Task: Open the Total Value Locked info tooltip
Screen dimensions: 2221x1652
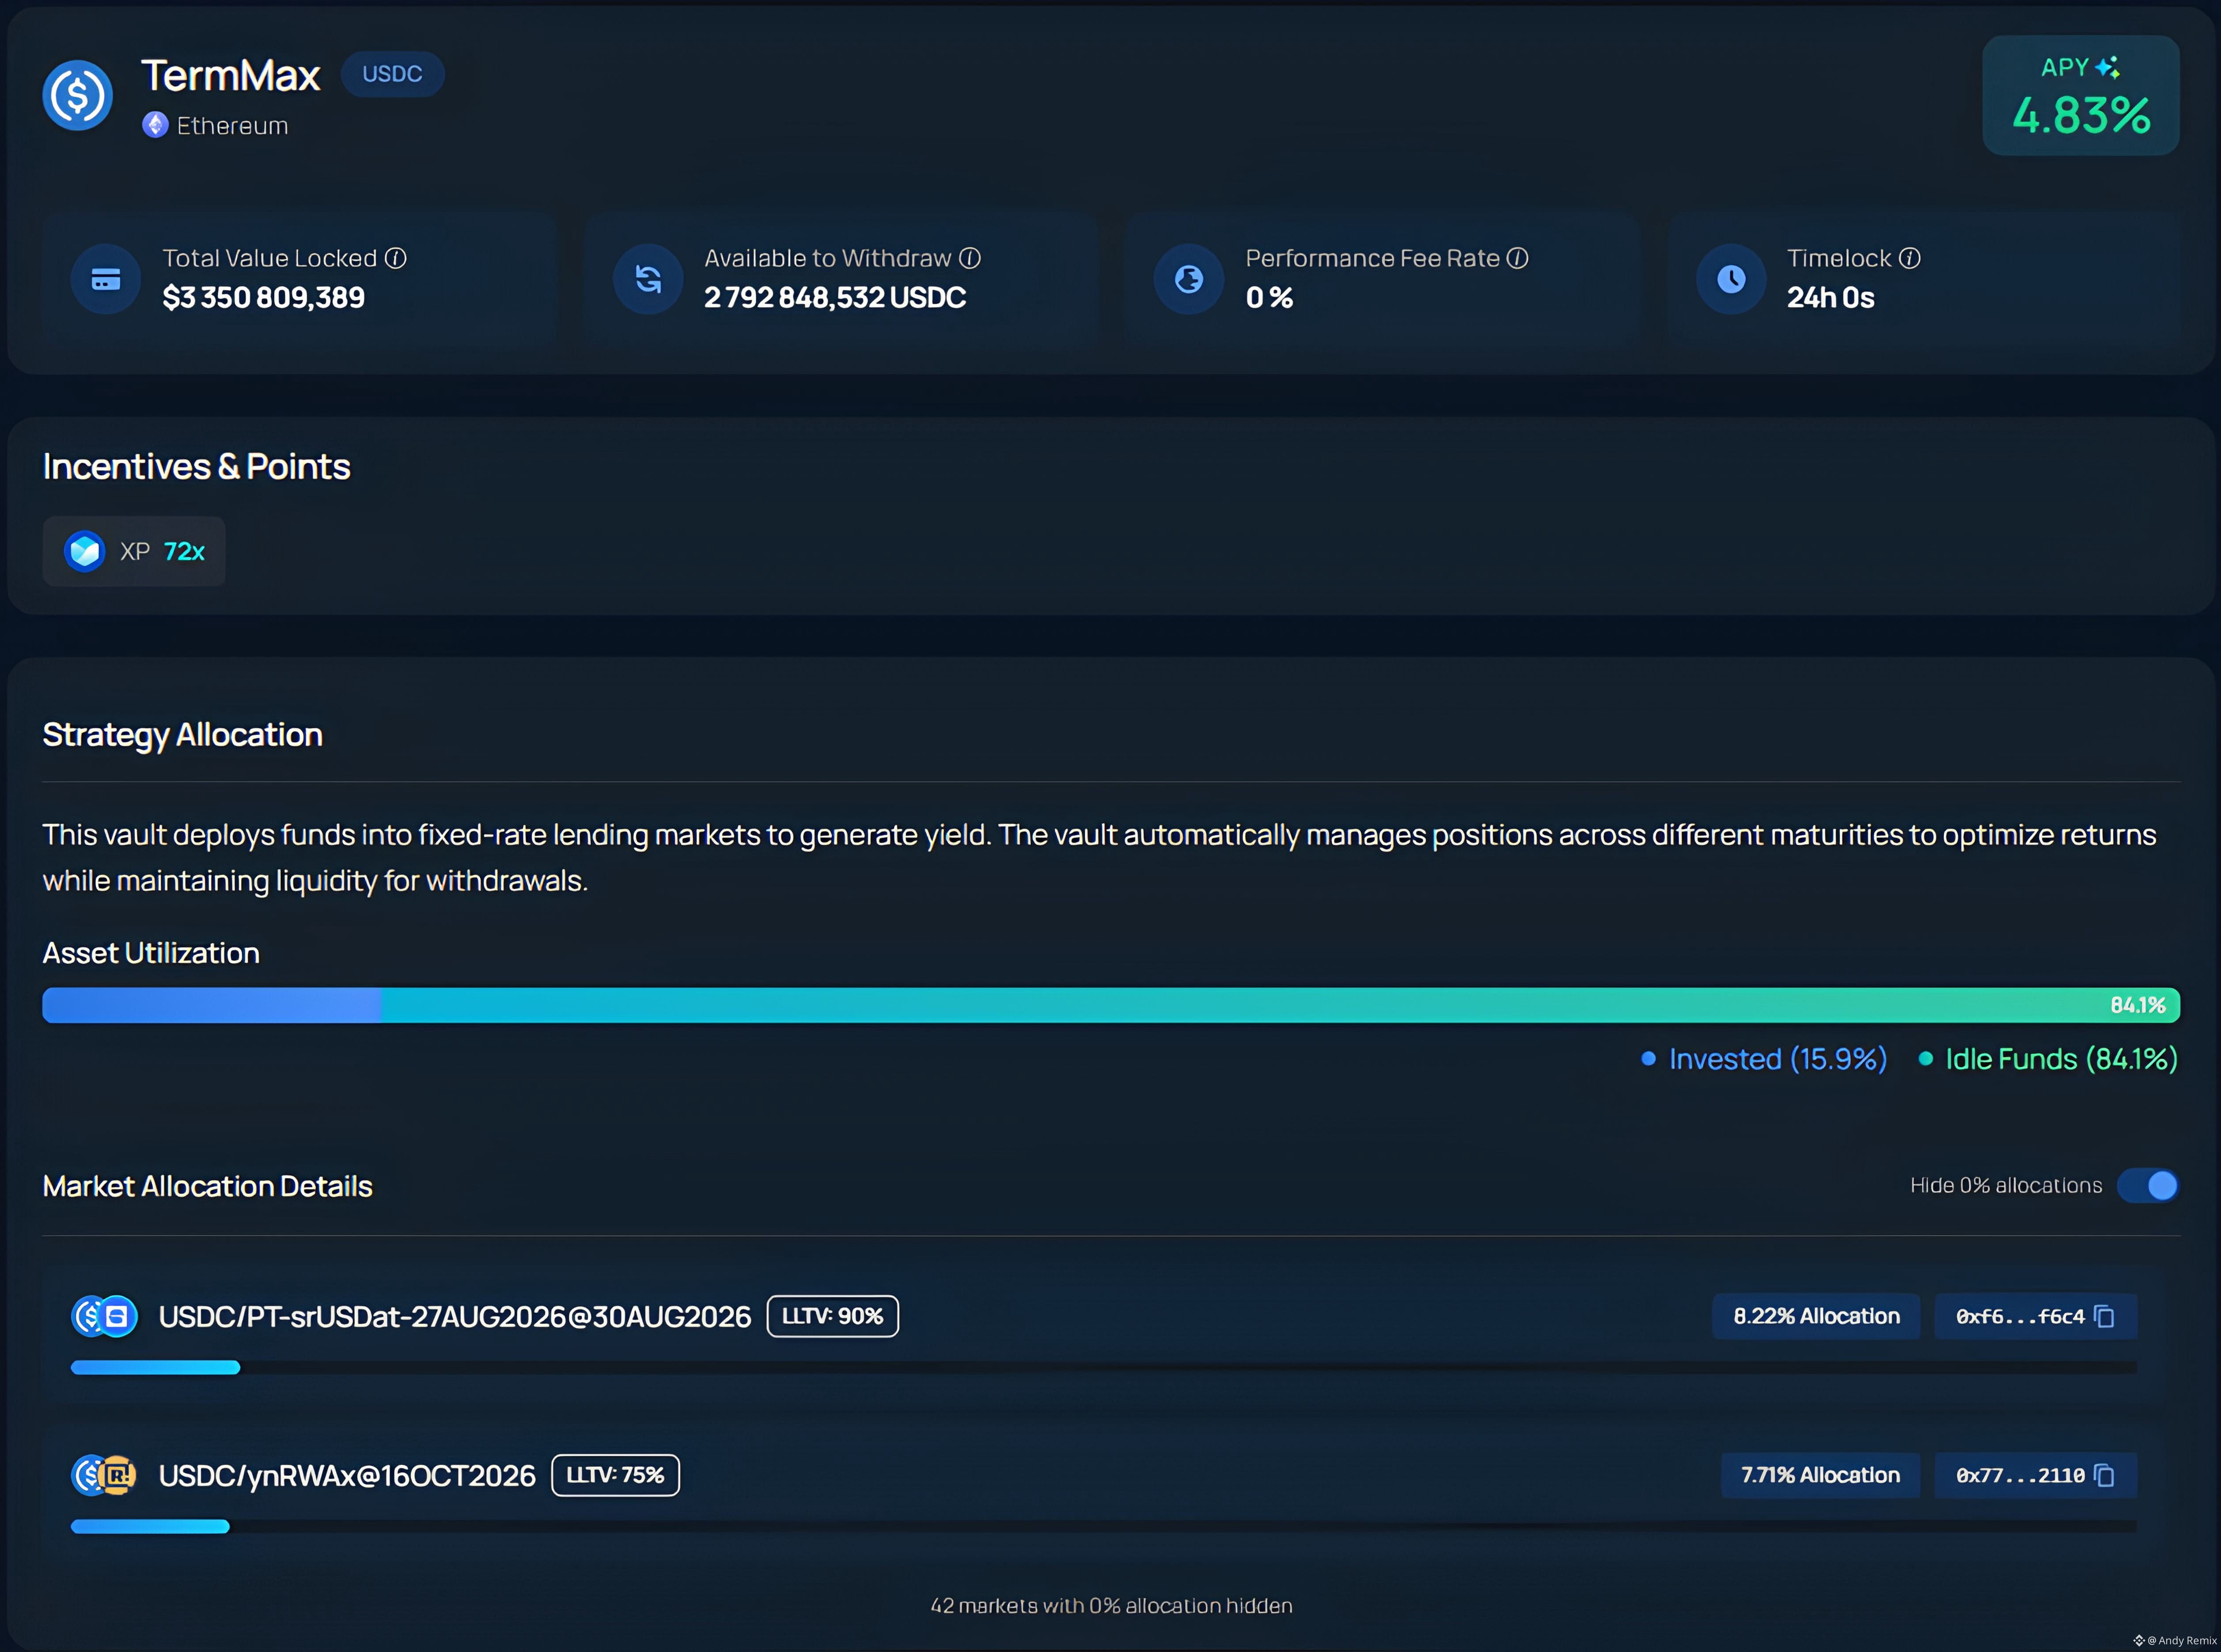Action: 396,258
